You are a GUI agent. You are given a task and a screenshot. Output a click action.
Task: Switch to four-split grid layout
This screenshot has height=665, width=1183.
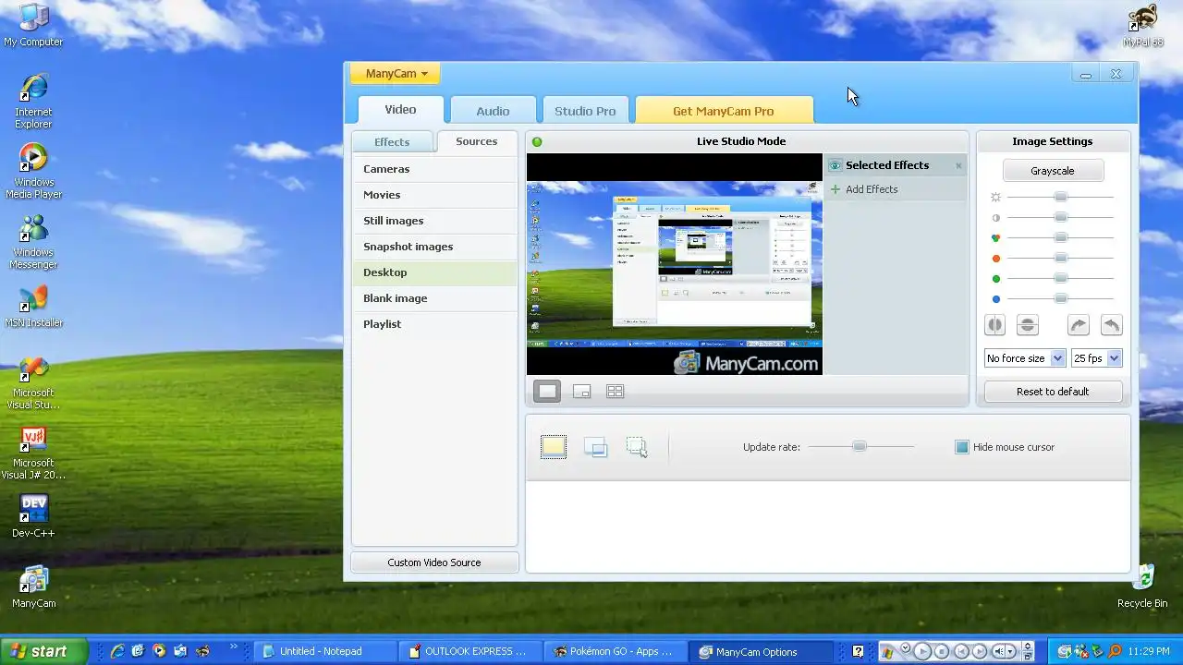click(615, 392)
